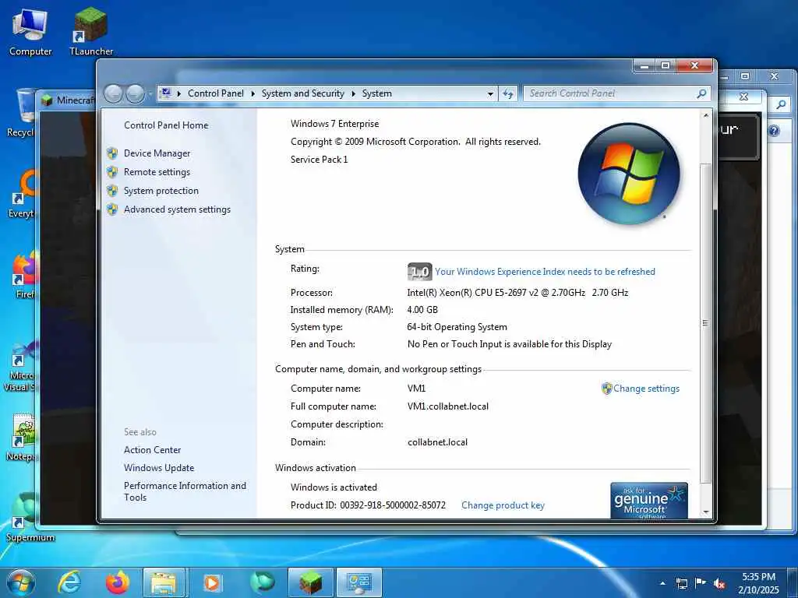Click the Minecraft window title
This screenshot has width=798, height=598.
tap(76, 100)
